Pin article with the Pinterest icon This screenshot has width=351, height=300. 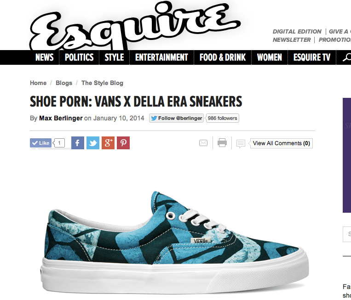[x=123, y=143]
